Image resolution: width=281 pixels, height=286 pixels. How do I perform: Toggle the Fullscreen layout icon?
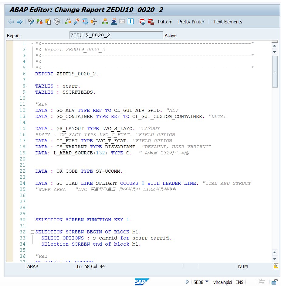pyautogui.click(x=122, y=22)
